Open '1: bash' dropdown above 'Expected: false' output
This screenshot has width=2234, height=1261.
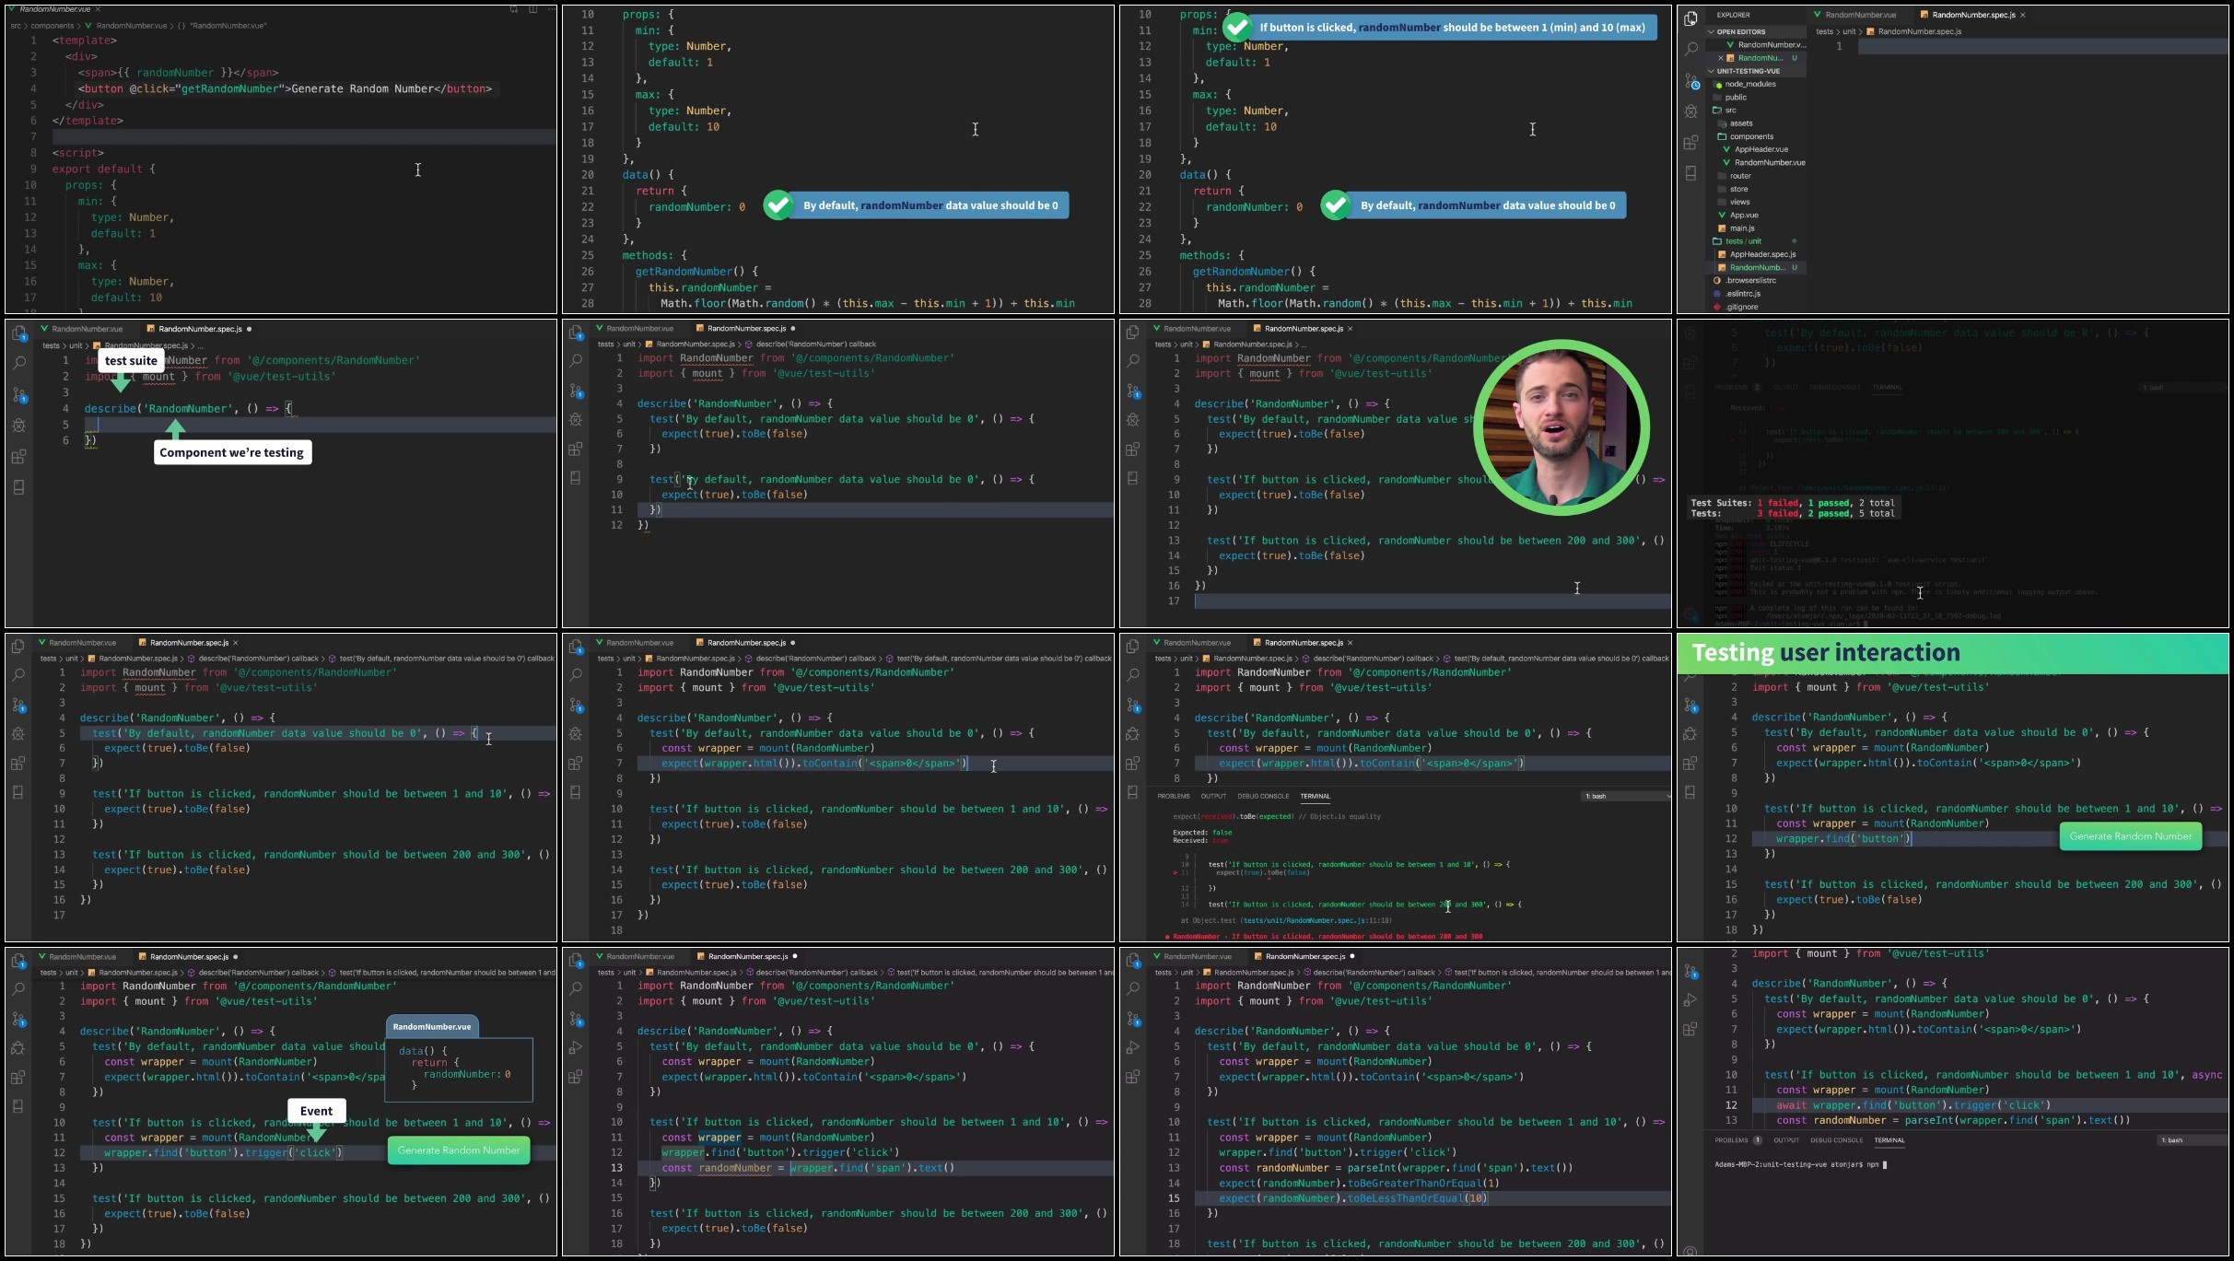pos(1626,797)
